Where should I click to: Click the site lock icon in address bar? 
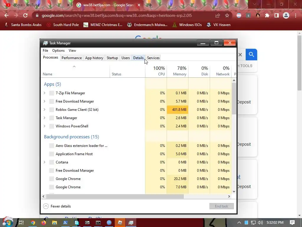[x=37, y=15]
